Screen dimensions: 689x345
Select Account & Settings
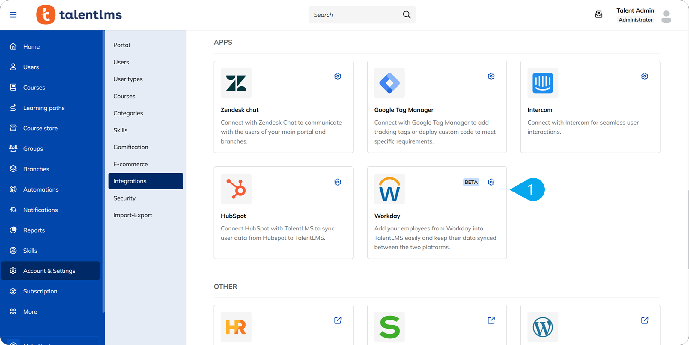pyautogui.click(x=50, y=271)
